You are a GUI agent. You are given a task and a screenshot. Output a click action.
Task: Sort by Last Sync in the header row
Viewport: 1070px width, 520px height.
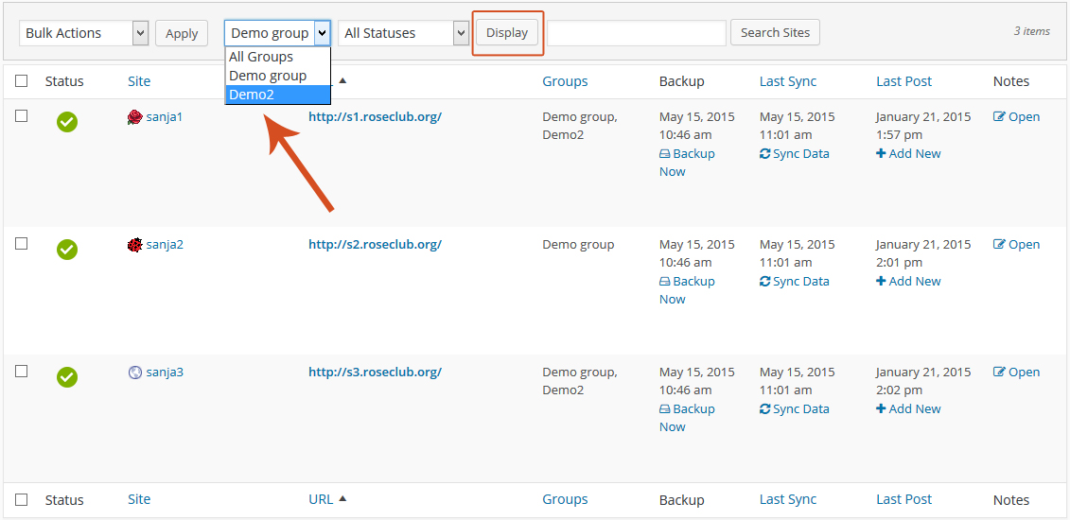[x=788, y=81]
